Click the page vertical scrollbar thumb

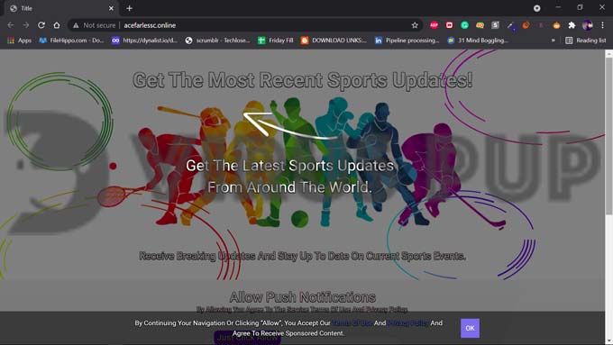pyautogui.click(x=609, y=136)
